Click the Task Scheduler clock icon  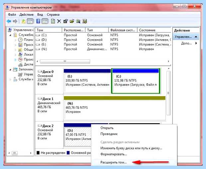20,40
